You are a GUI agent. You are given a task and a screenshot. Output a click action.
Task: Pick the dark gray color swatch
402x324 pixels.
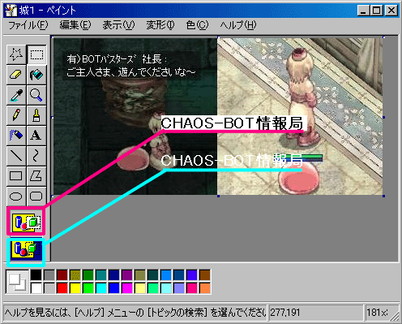pyautogui.click(x=49, y=275)
